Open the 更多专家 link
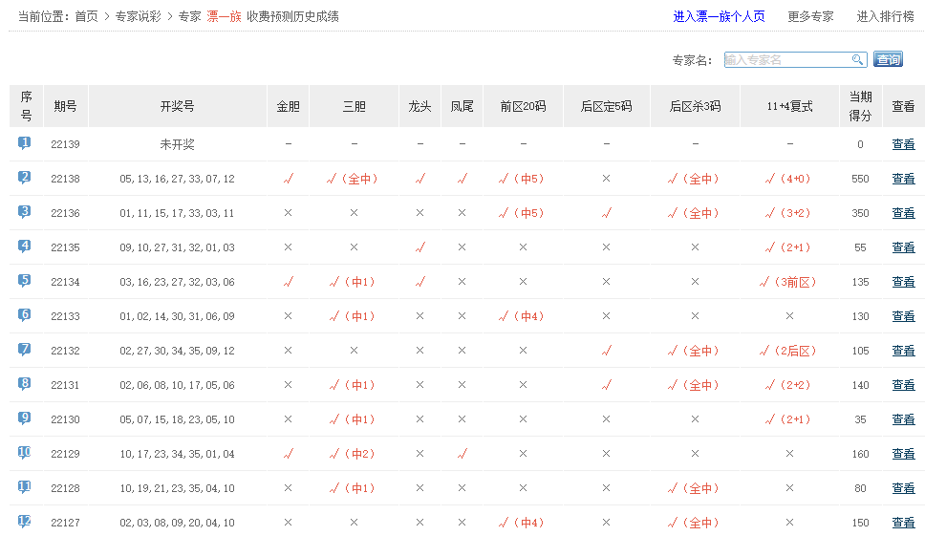 click(x=810, y=16)
